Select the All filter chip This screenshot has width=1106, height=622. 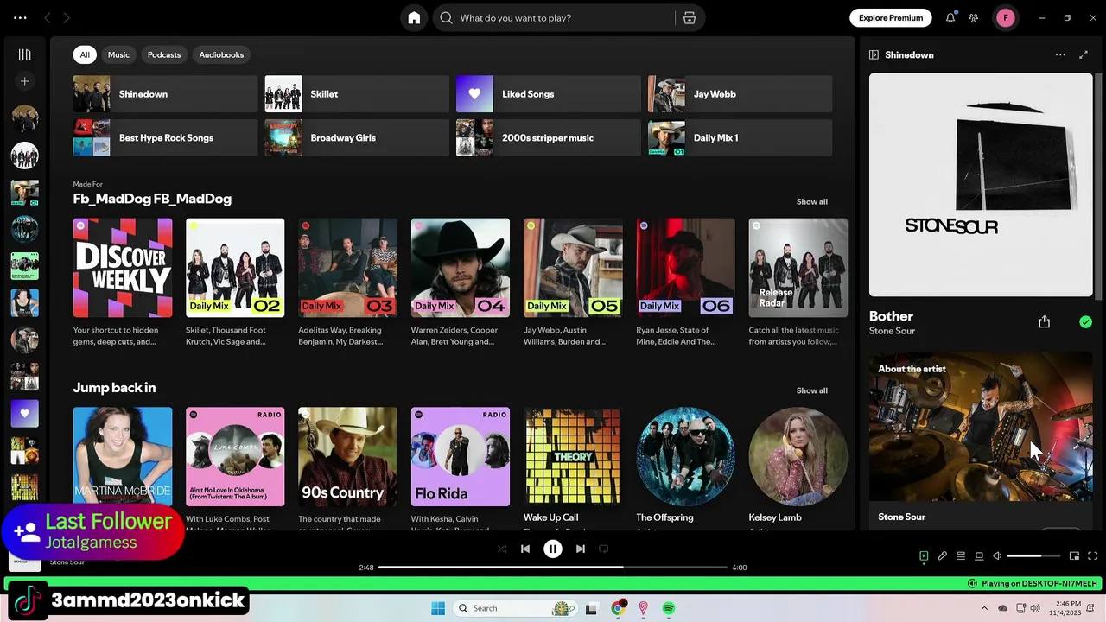coord(85,54)
